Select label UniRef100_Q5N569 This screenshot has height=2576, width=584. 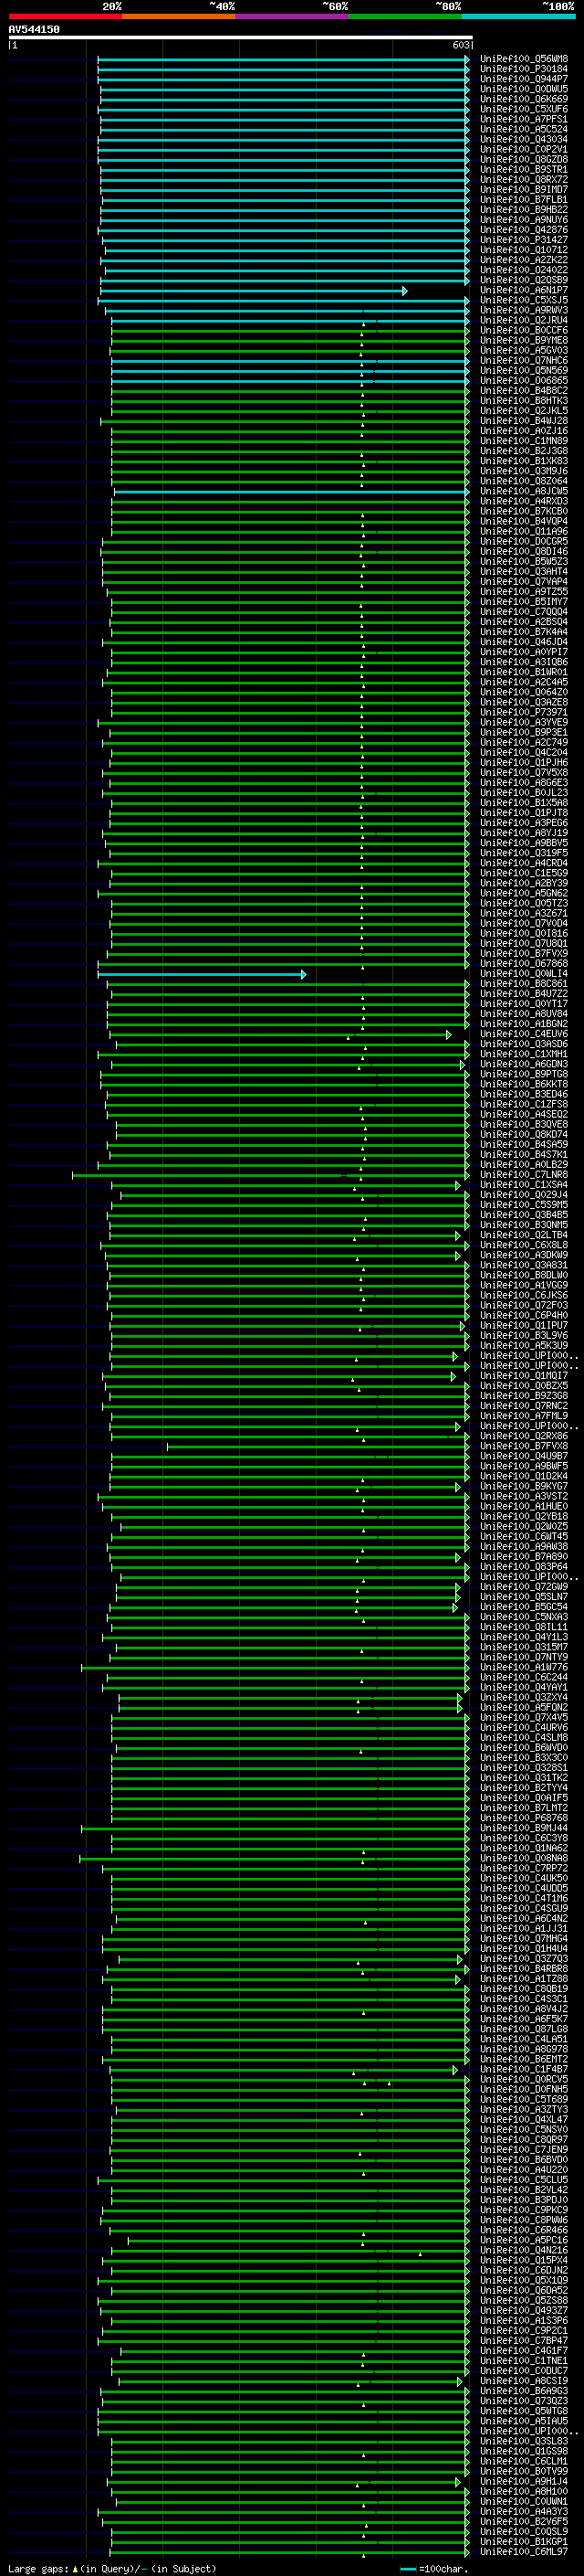[x=524, y=371]
